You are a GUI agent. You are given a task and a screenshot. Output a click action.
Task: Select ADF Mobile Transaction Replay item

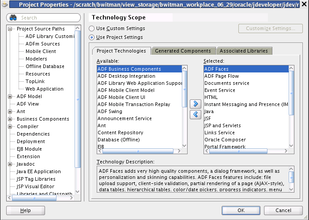coord(139,104)
